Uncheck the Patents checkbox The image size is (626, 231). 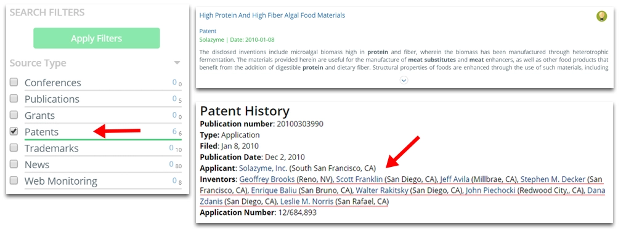pos(14,131)
